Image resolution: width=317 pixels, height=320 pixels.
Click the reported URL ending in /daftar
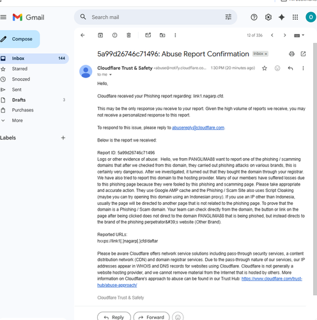click(x=128, y=241)
